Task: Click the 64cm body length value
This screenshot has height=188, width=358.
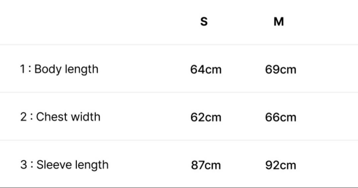Action: [x=206, y=70]
